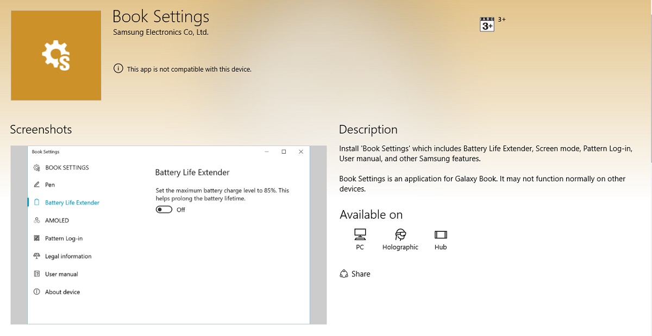652x336 pixels.
Task: Click the IARC 3+ rating badge
Action: (487, 24)
